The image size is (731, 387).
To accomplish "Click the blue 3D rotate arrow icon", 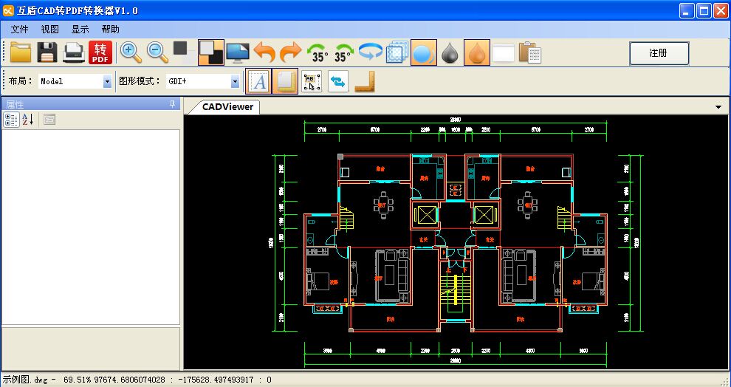I will tap(370, 52).
